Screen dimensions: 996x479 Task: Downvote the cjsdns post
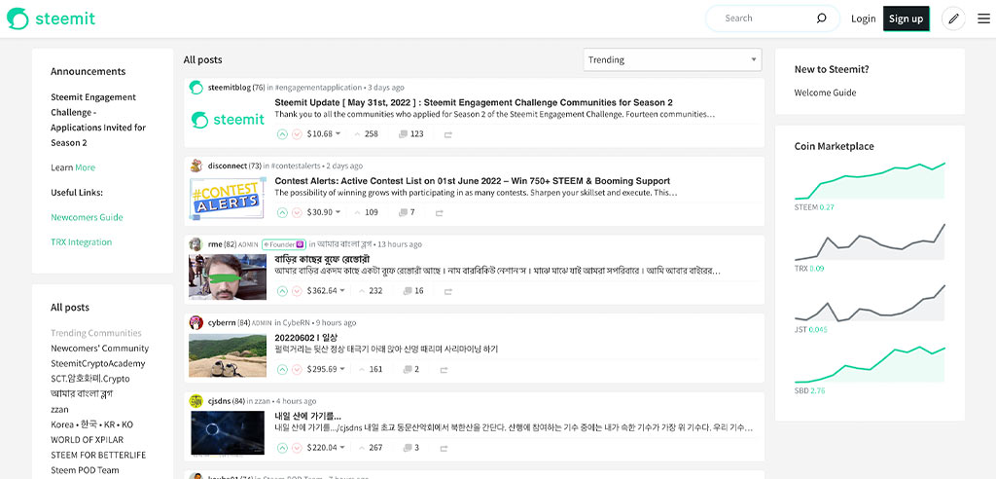click(x=297, y=448)
